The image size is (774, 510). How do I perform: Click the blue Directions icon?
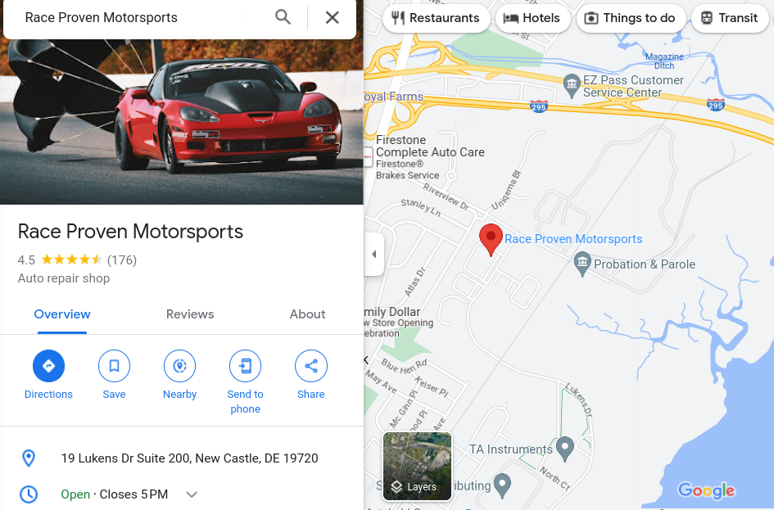48,366
